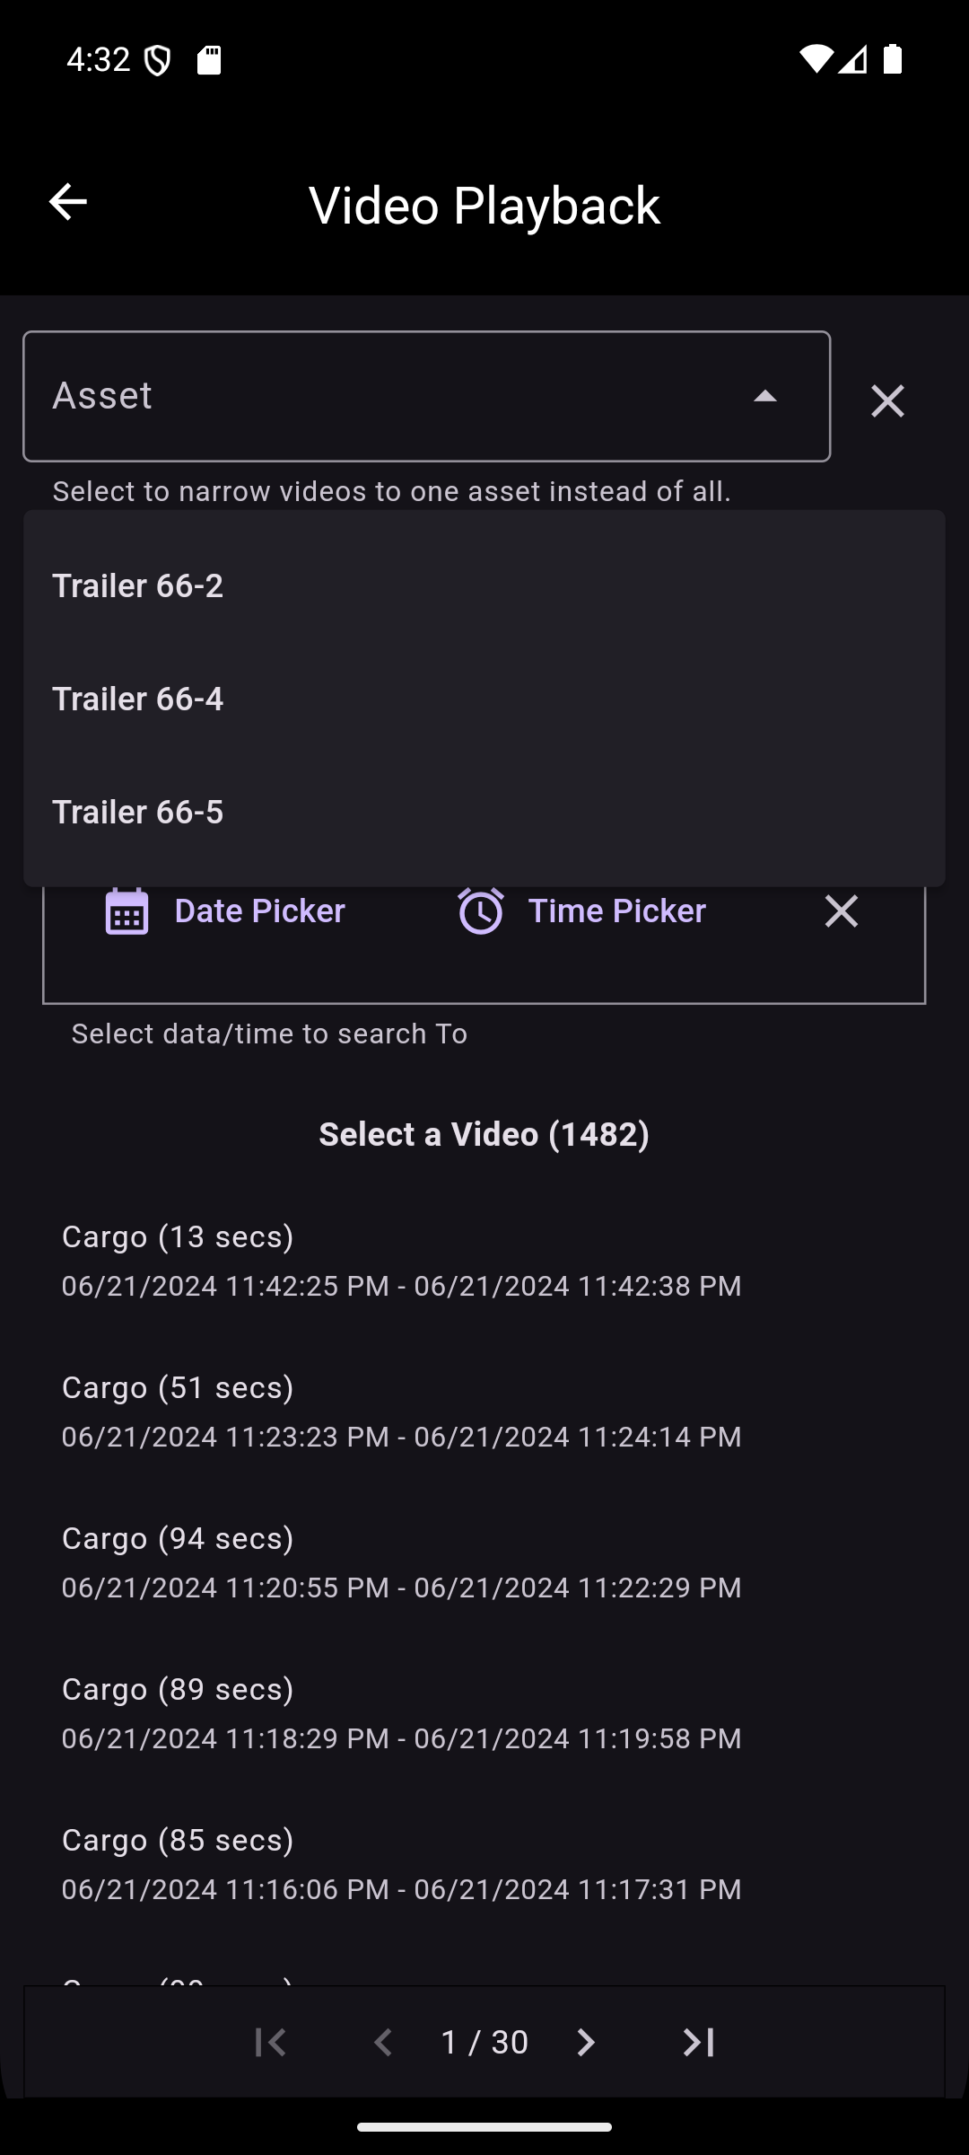Screen dimensions: 969x2155
Task: Click the Asset combo box field
Action: click(386, 397)
